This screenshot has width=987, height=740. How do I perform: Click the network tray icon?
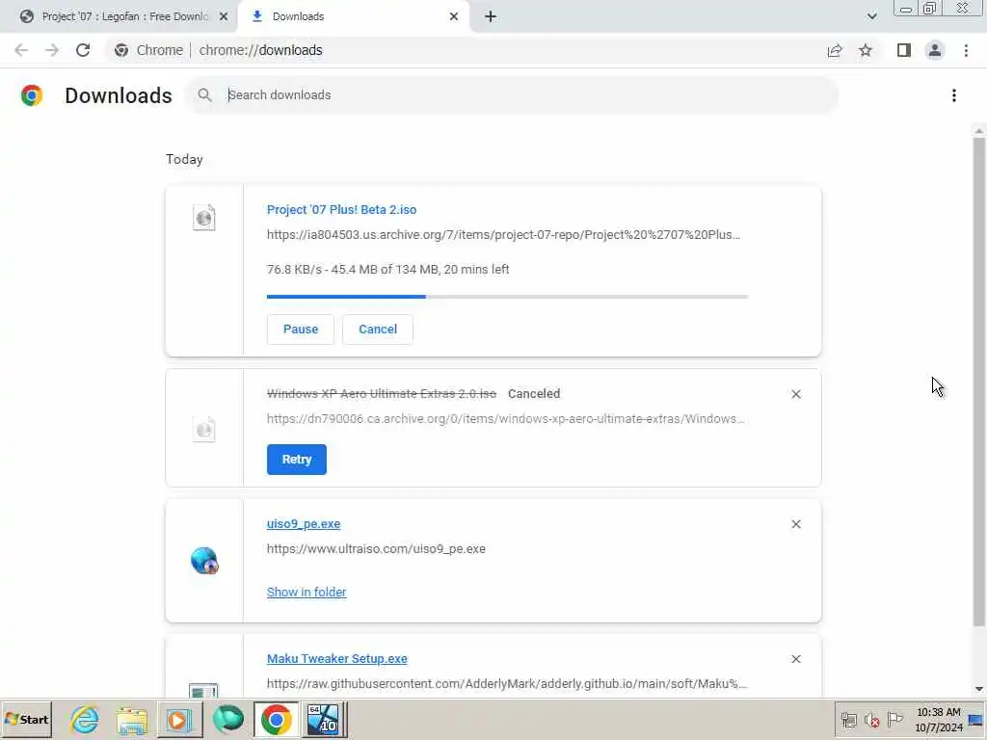pyautogui.click(x=849, y=720)
